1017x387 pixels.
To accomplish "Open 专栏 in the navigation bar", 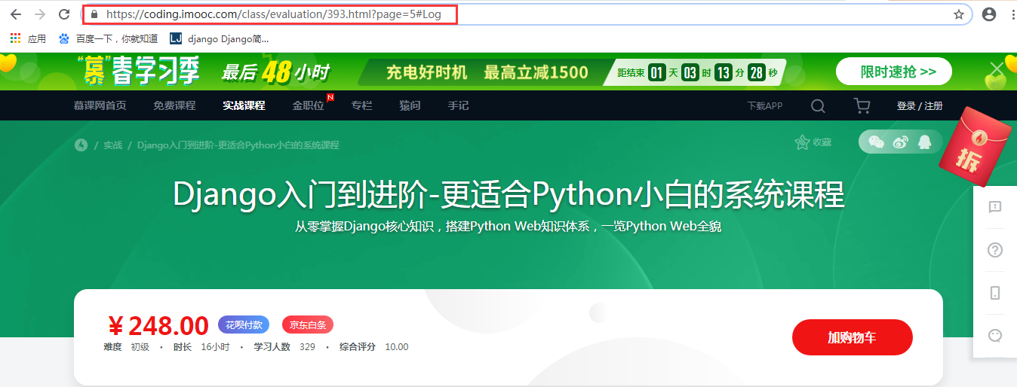I will pyautogui.click(x=362, y=105).
